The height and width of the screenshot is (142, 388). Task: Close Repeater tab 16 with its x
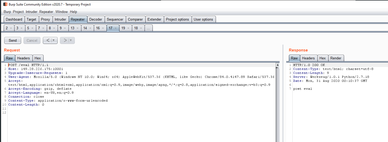tap(103, 28)
